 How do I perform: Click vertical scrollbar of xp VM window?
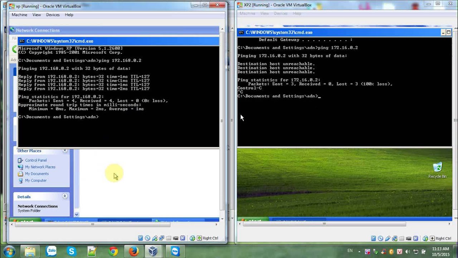click(x=223, y=121)
